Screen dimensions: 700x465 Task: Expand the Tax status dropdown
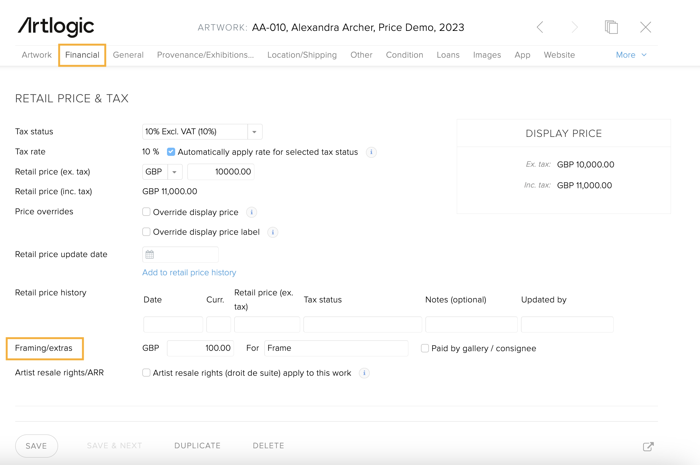(254, 132)
